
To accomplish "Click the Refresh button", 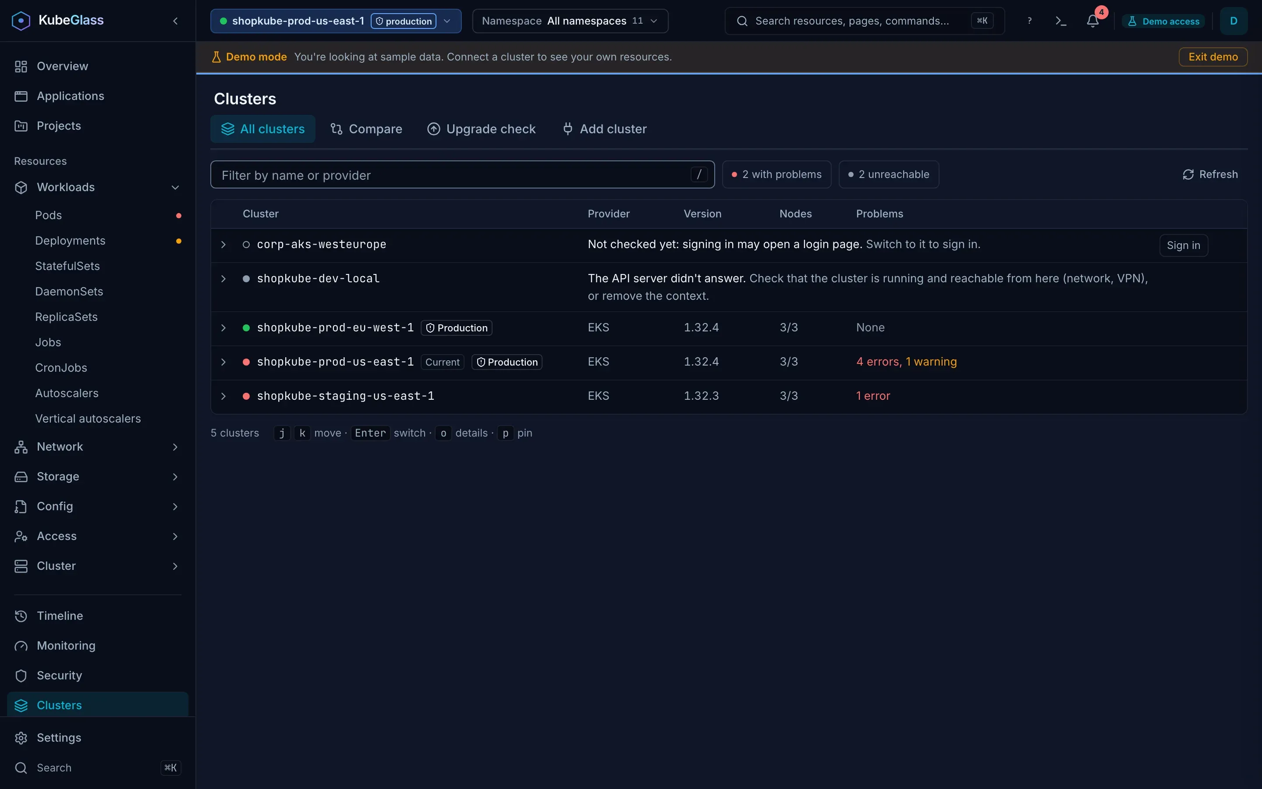I will (x=1210, y=174).
